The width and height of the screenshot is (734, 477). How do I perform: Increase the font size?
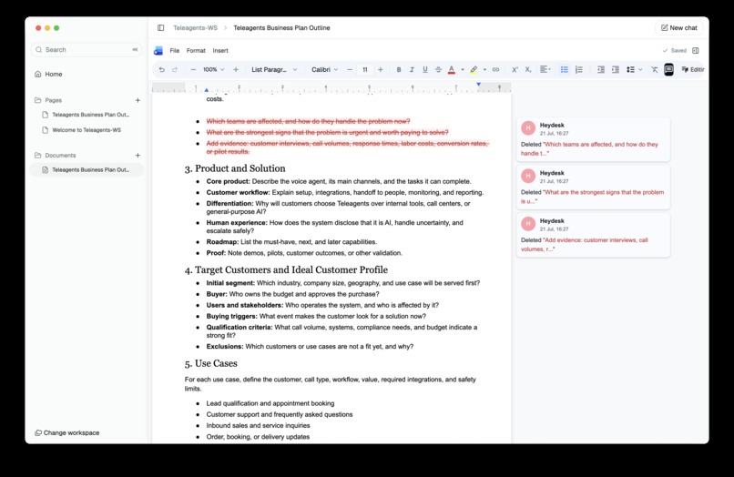380,69
